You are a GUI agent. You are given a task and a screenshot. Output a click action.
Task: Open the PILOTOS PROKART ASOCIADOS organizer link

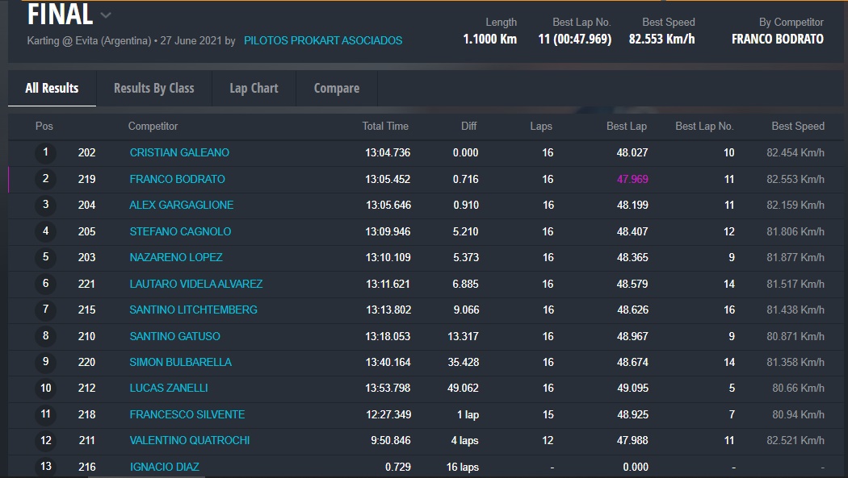(323, 40)
